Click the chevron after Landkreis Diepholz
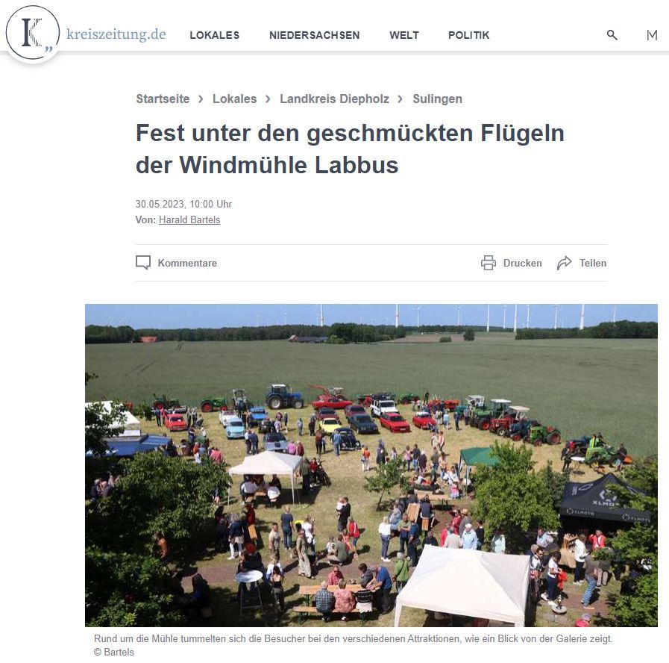This screenshot has width=669, height=663. coord(400,99)
